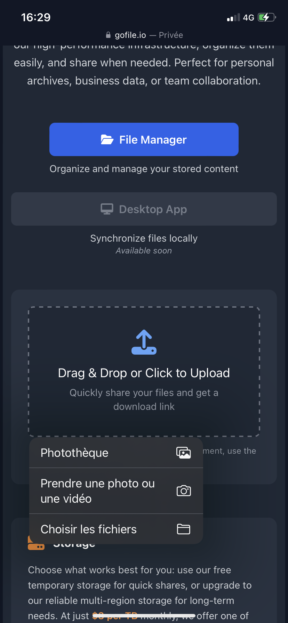Tap the battery charging icon in status bar

point(267,17)
